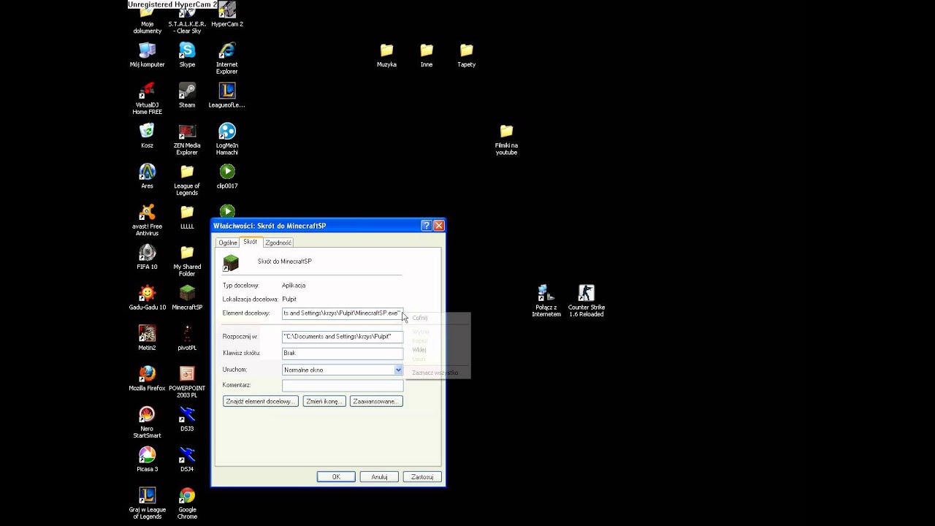Click the Filmiki na youtube folder
The height and width of the screenshot is (526, 935).
(x=506, y=139)
